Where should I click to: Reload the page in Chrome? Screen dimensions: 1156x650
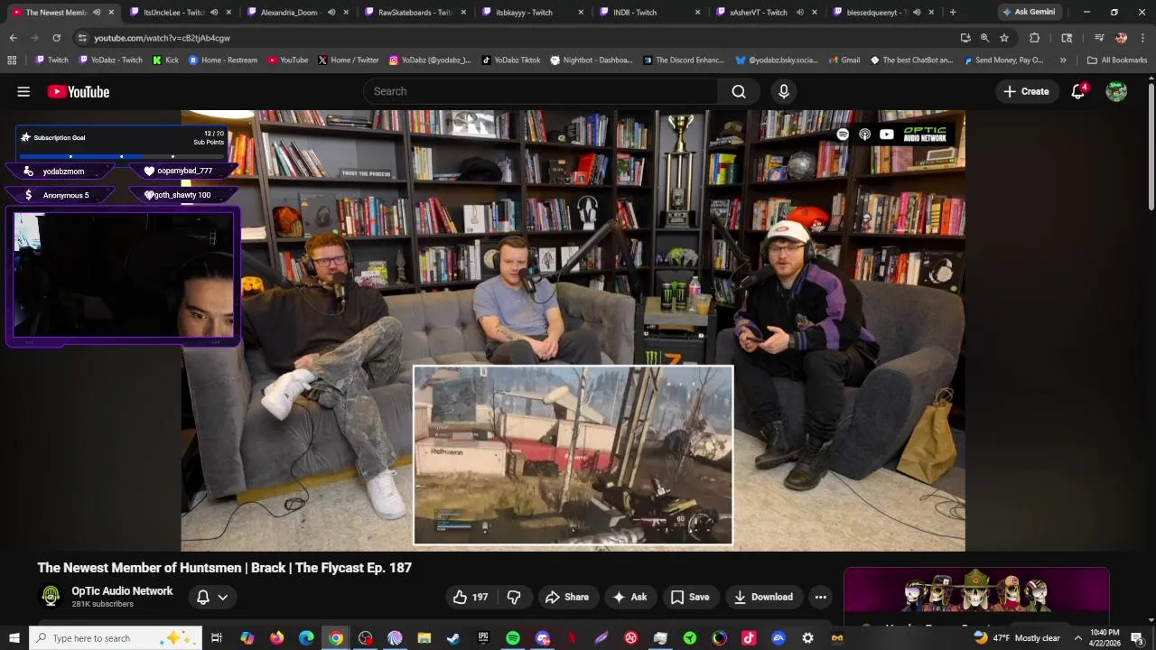click(x=56, y=38)
